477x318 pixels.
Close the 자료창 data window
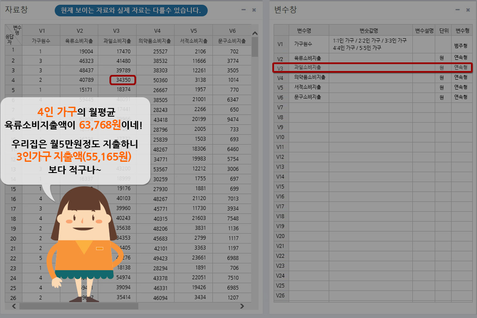click(254, 10)
